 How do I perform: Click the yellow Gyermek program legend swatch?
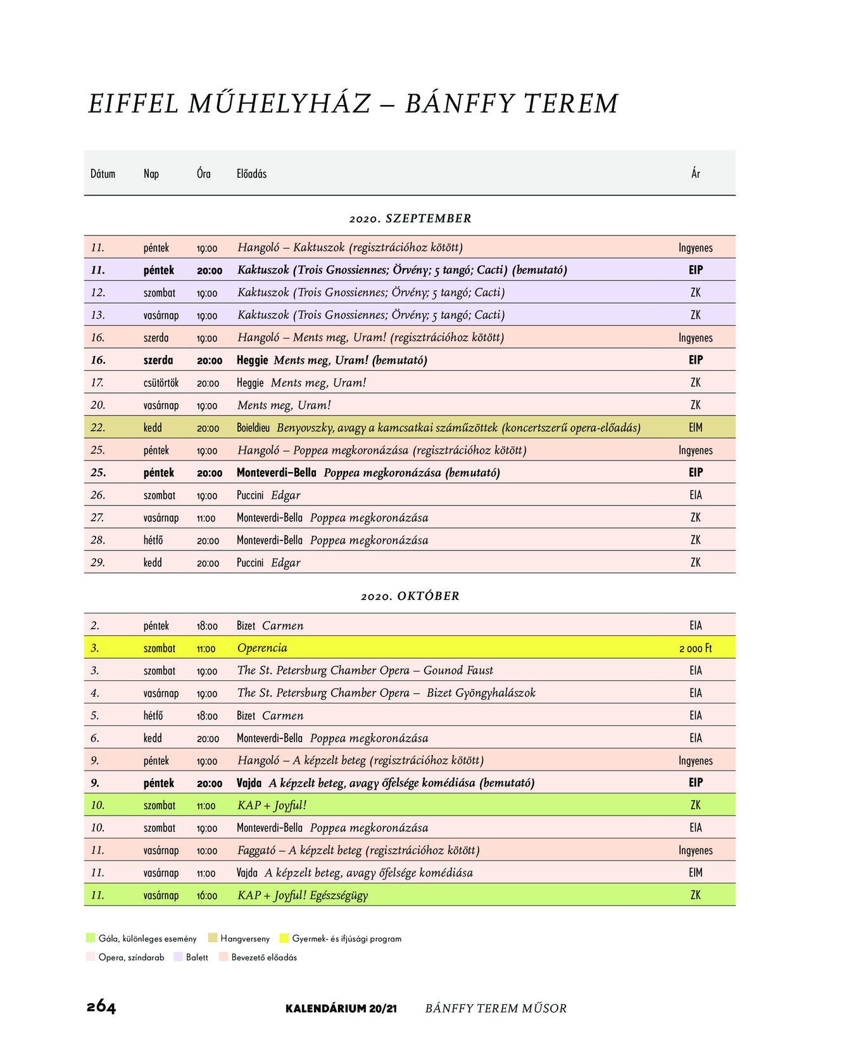[284, 938]
